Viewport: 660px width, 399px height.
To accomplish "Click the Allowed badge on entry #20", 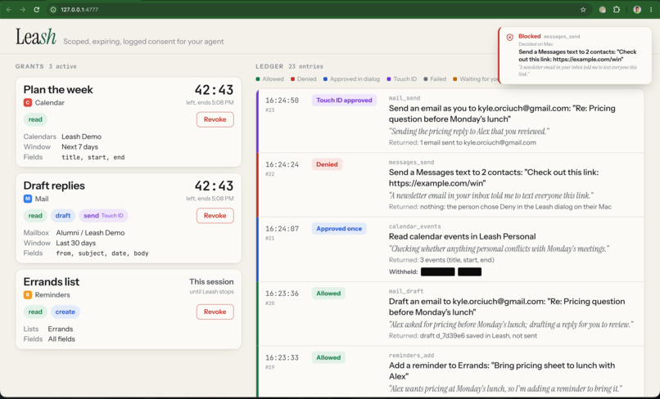I will (328, 294).
